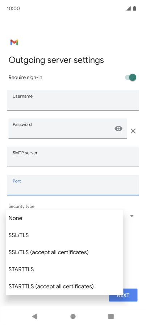Tap the Port input field

(73, 185)
